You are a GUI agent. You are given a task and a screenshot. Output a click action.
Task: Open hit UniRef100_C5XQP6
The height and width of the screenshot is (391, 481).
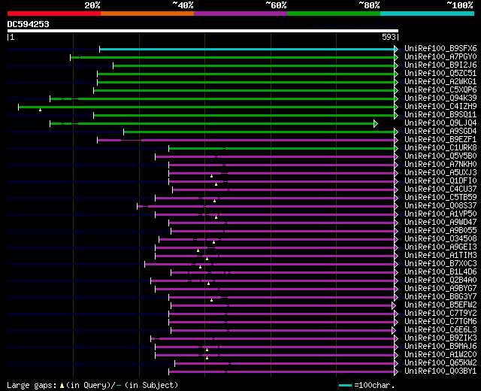tap(440, 90)
